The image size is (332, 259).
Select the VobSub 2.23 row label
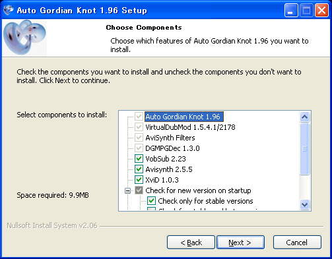click(x=166, y=159)
